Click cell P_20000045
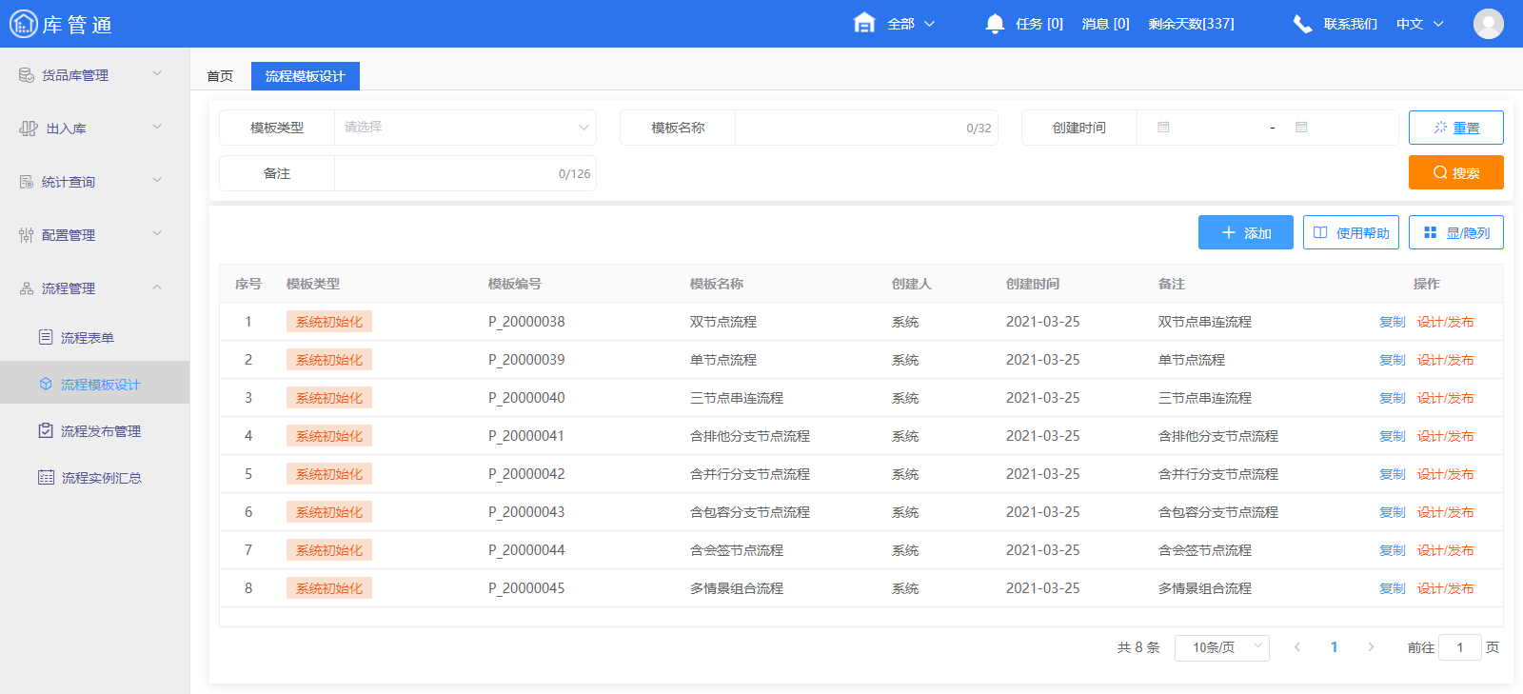 tap(526, 588)
